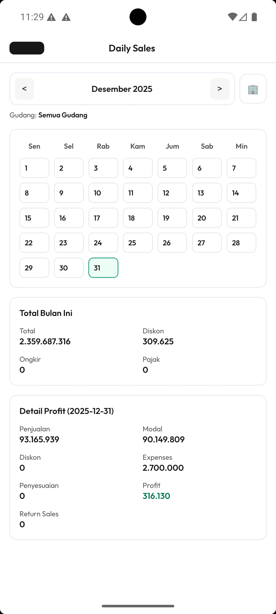Go to previous month arrow
This screenshot has height=614, width=276.
pos(24,89)
